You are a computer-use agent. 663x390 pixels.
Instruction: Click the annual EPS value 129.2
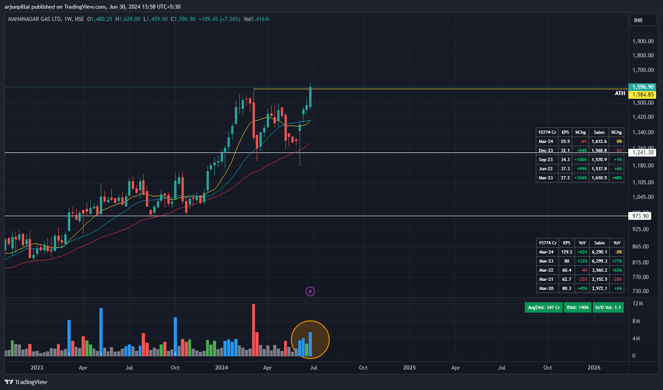point(566,252)
